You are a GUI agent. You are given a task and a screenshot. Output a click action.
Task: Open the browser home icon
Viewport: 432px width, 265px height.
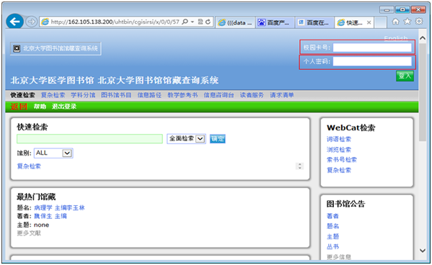[x=395, y=22]
